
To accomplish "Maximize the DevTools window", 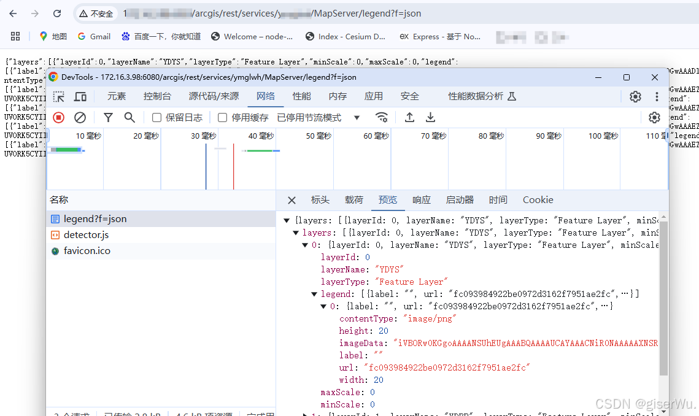I will [x=627, y=77].
